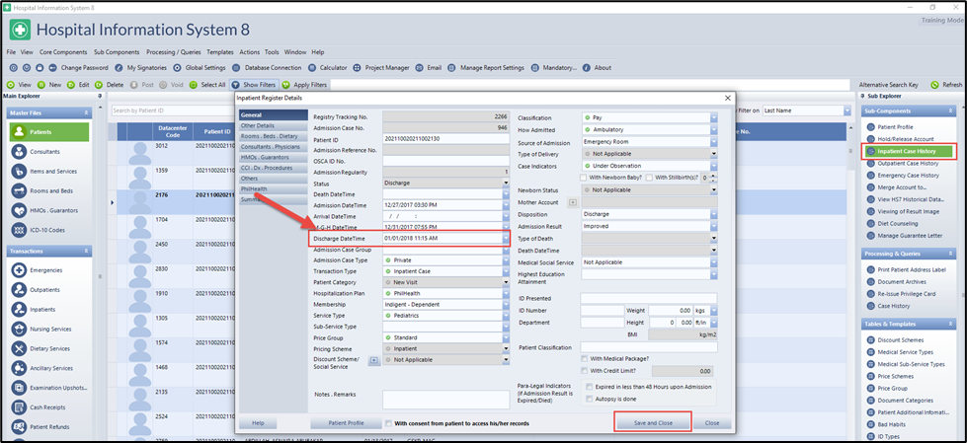Switch to the PhilHealth tab
This screenshot has height=443, width=967.
(256, 188)
